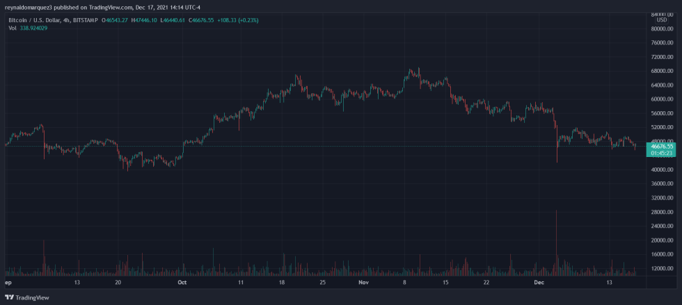Click the 32000.00 price axis label

point(662,198)
